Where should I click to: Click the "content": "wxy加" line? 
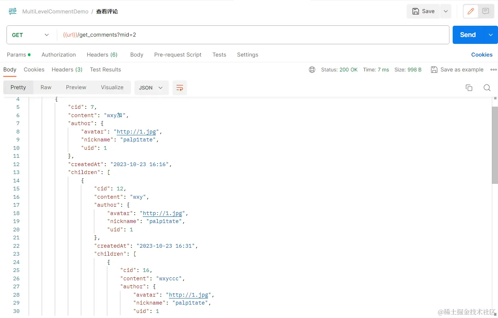point(98,115)
